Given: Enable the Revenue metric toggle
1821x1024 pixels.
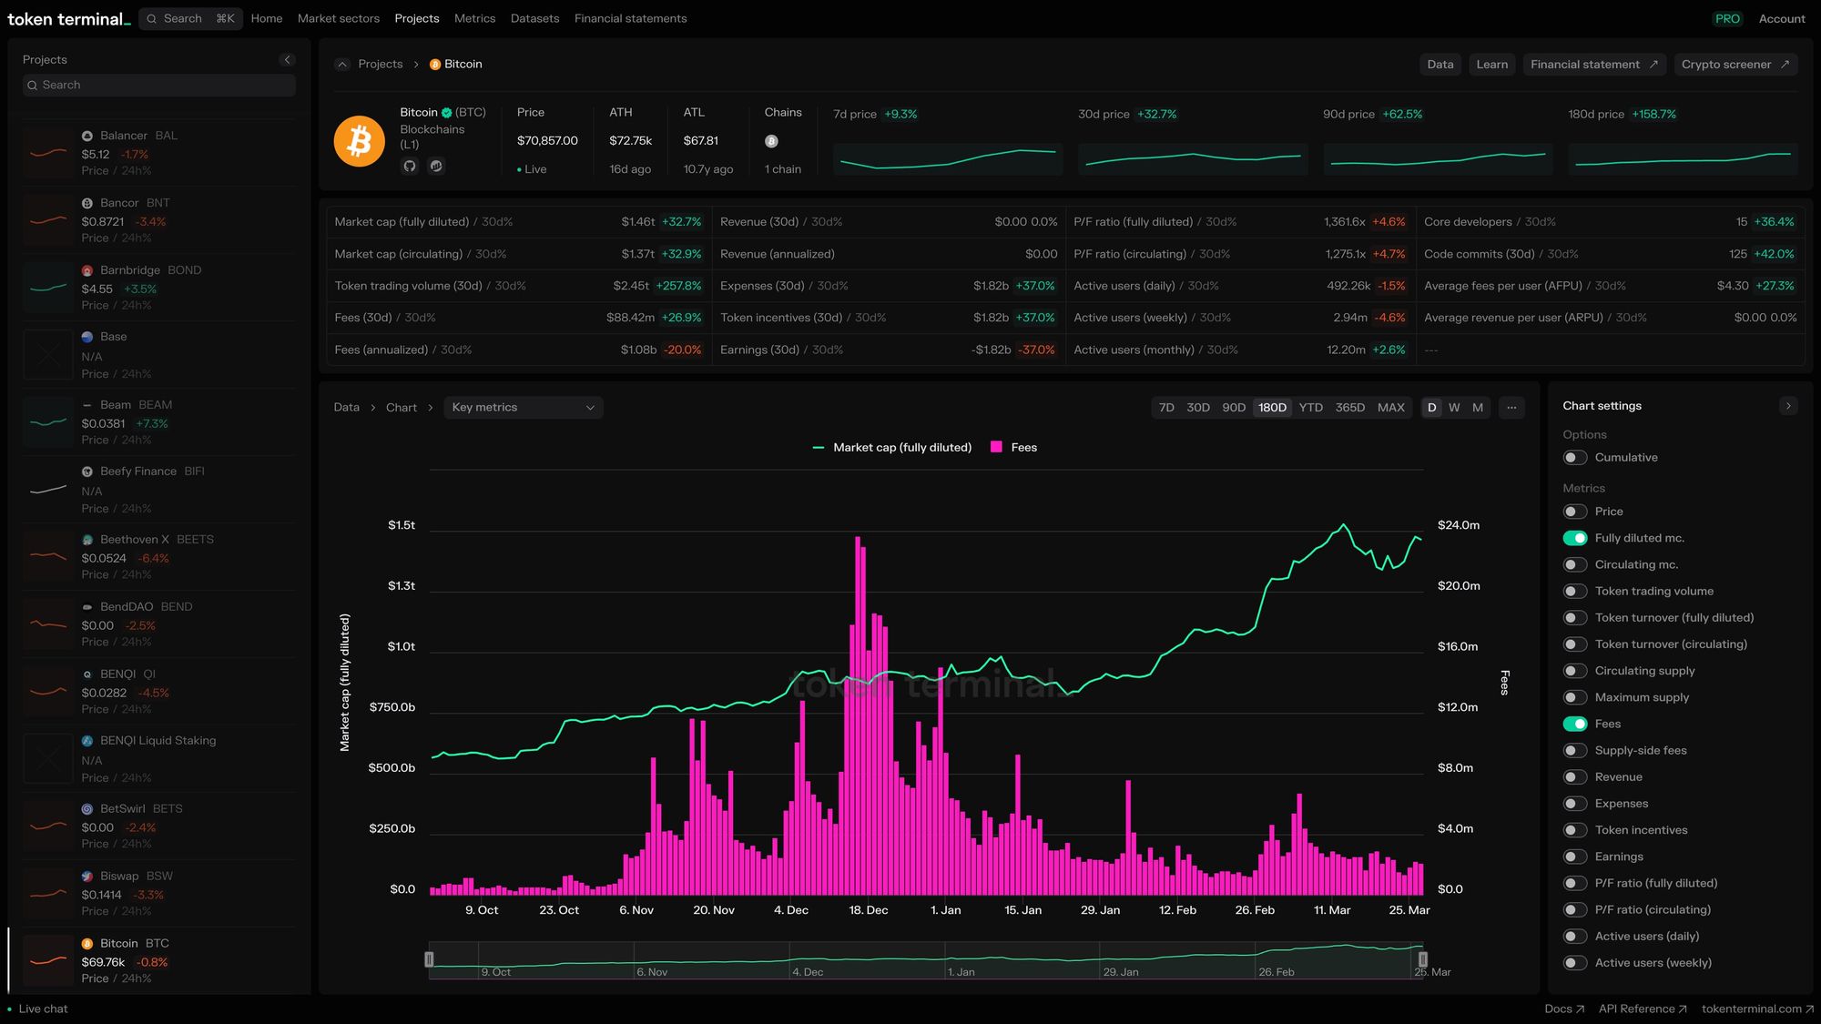Looking at the screenshot, I should click(x=1575, y=777).
